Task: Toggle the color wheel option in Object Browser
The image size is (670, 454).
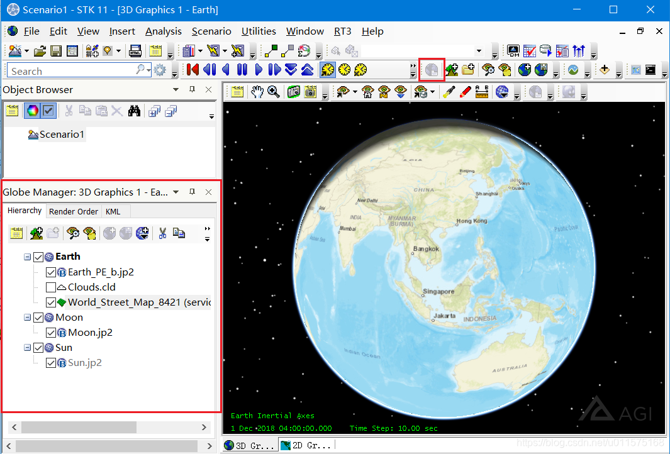Action: click(x=33, y=111)
